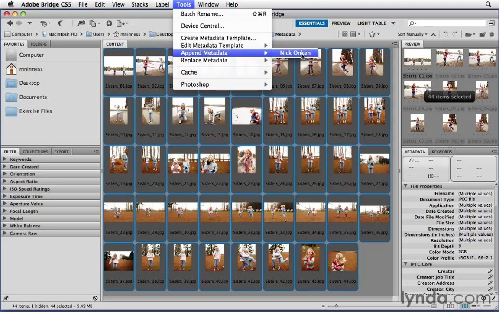View content as thumbnails
This screenshot has height=312, width=499.
465,306
